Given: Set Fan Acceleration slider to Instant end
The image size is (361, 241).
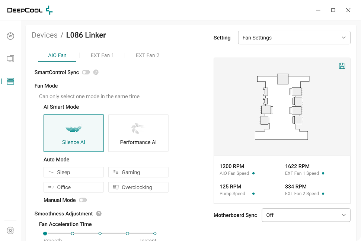Looking at the screenshot, I should 155,234.
